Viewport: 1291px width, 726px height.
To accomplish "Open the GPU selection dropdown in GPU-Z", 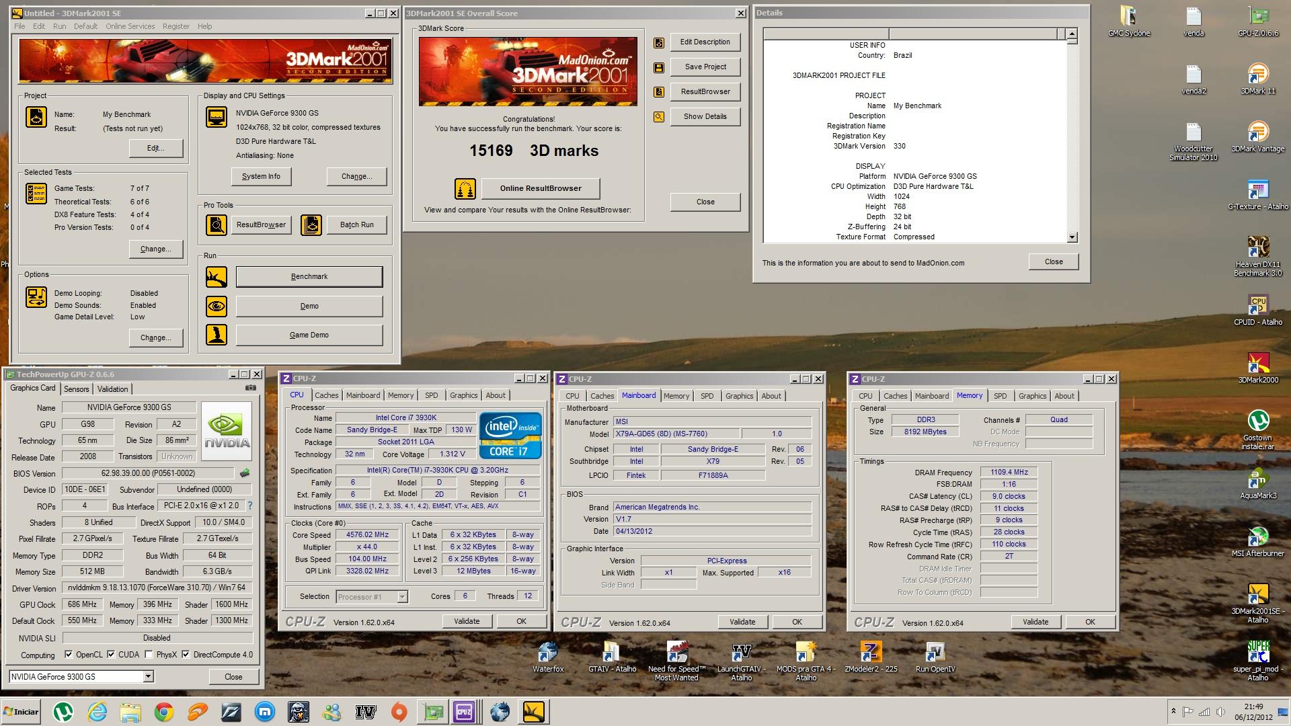I will 148,677.
